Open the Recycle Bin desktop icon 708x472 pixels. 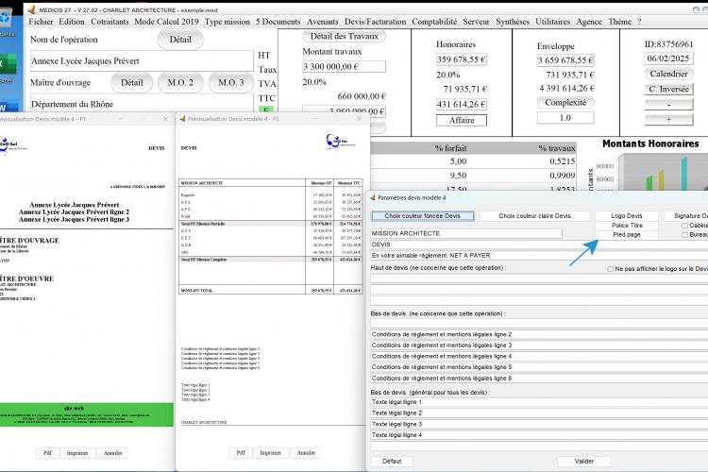coord(6,20)
